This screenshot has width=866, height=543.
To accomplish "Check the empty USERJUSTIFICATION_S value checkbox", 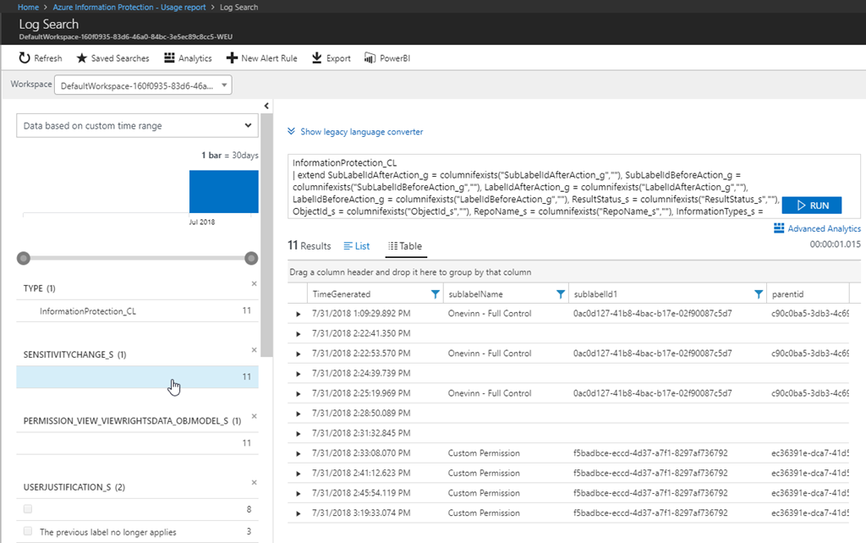I will tap(29, 509).
